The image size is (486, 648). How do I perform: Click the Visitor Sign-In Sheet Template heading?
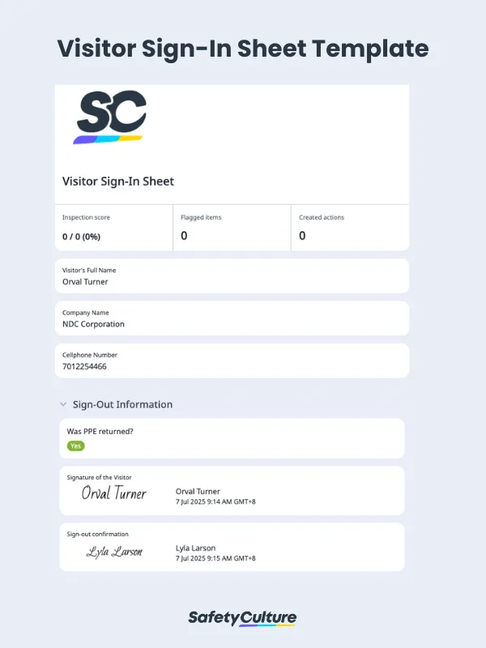242,49
